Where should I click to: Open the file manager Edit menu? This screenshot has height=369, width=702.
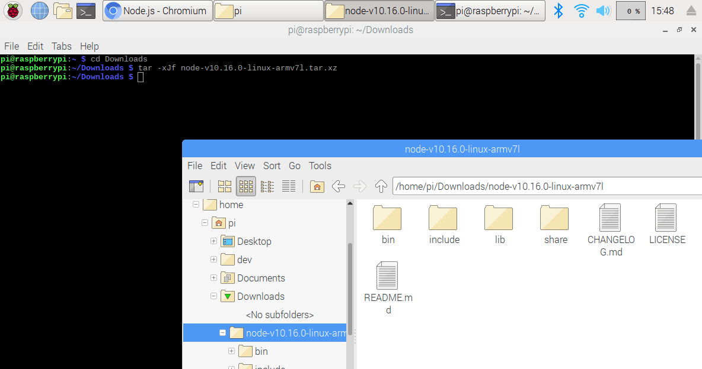pos(218,166)
